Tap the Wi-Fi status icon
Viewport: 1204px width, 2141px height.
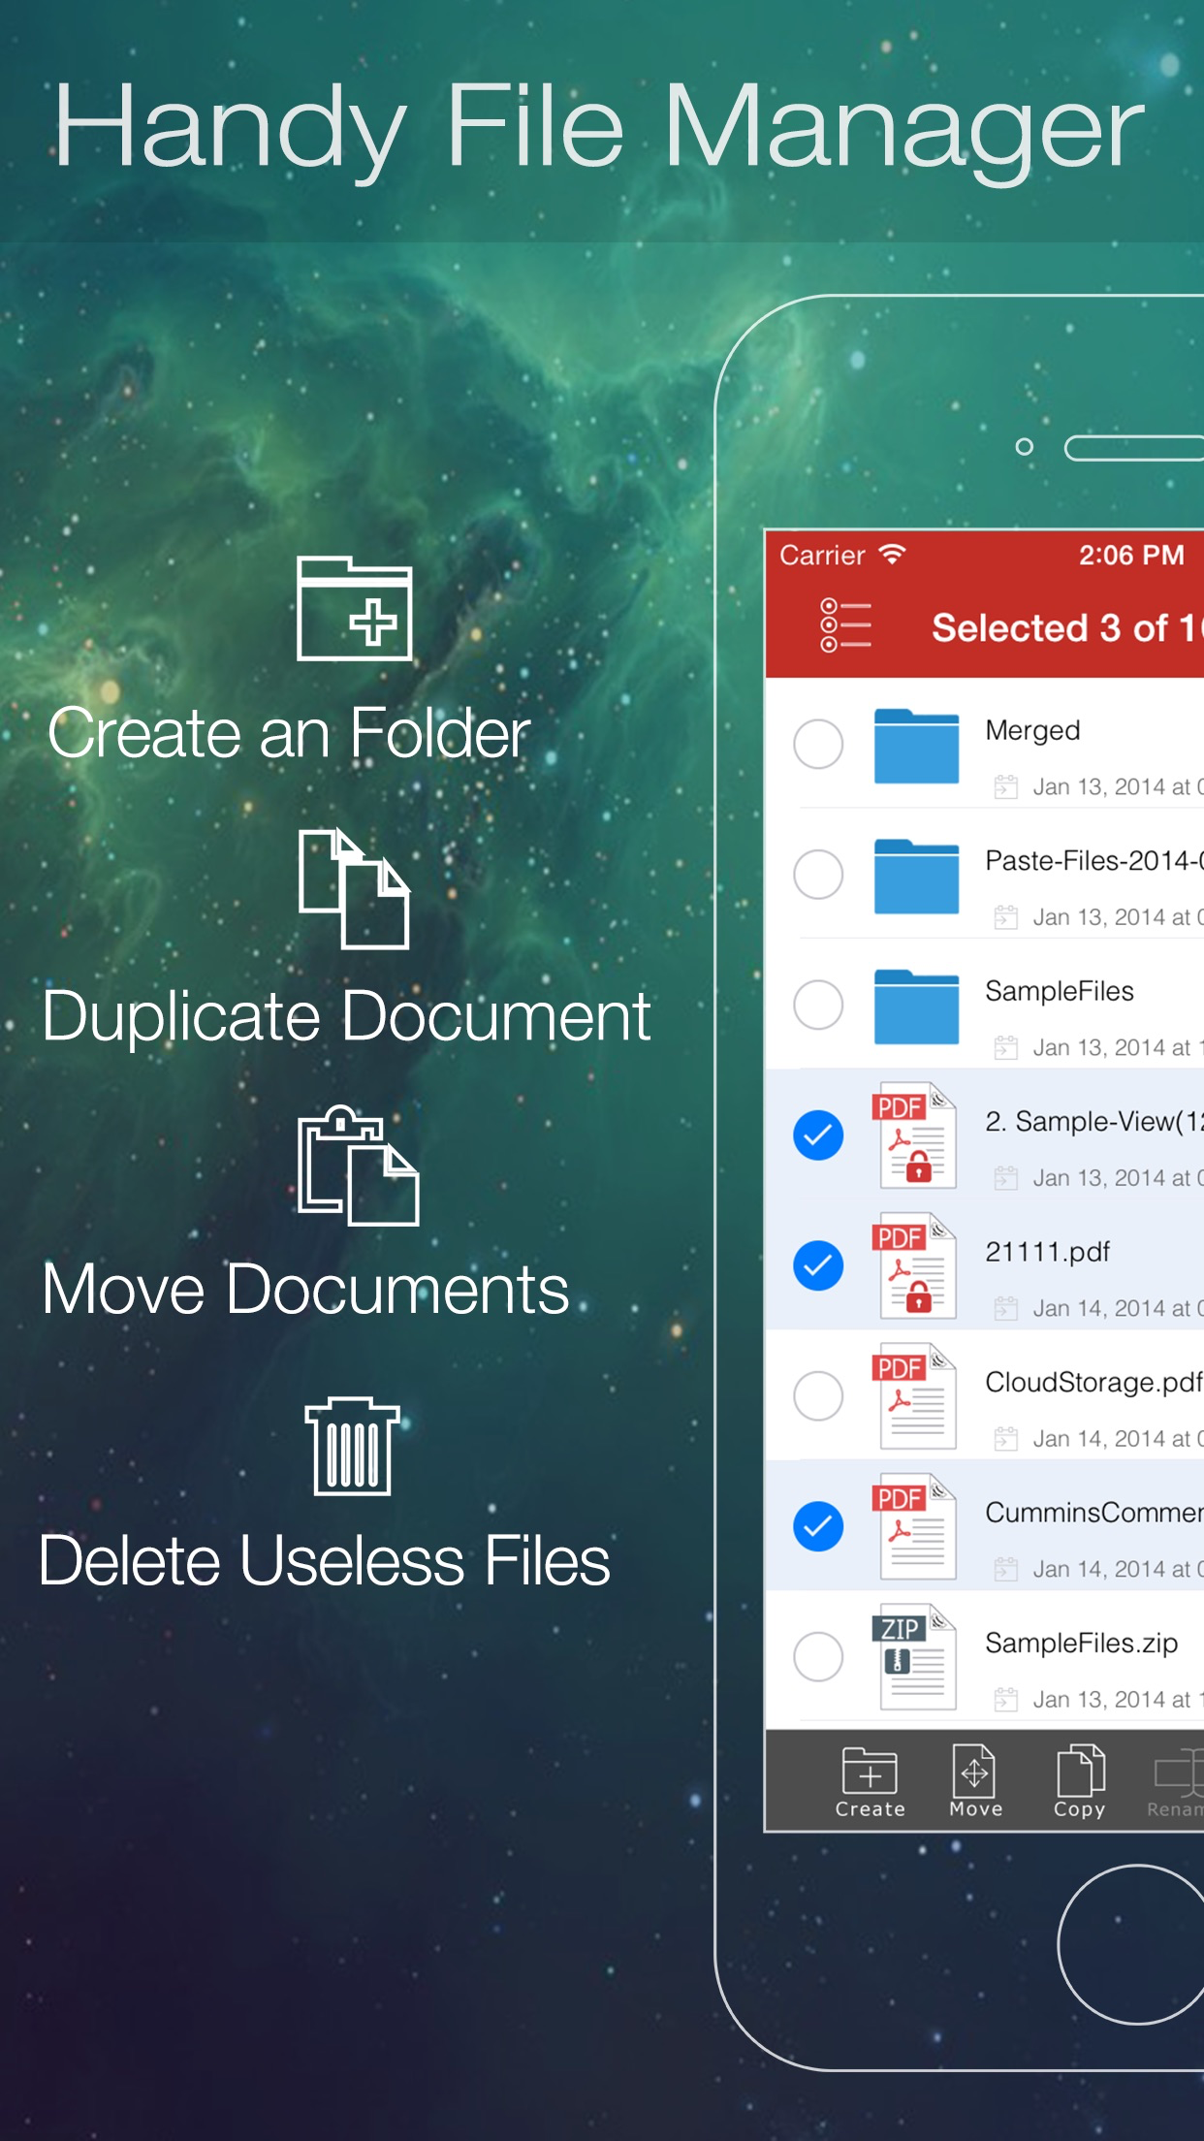click(892, 555)
